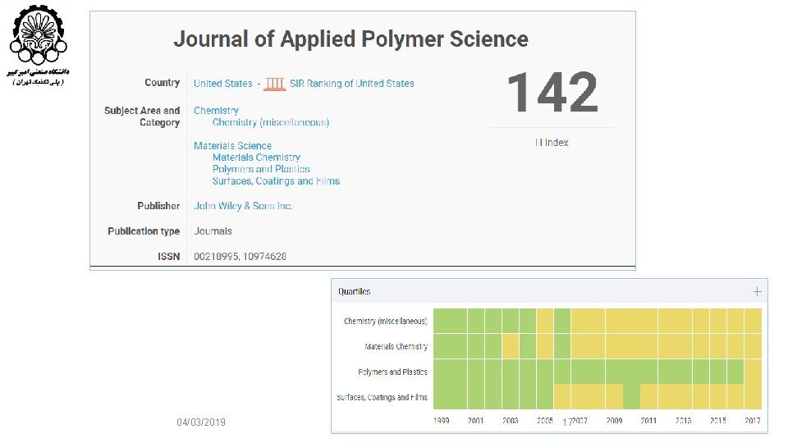Expand the Quartiles panel with plus icon
Viewport: 788px width, 443px height.
pos(757,291)
